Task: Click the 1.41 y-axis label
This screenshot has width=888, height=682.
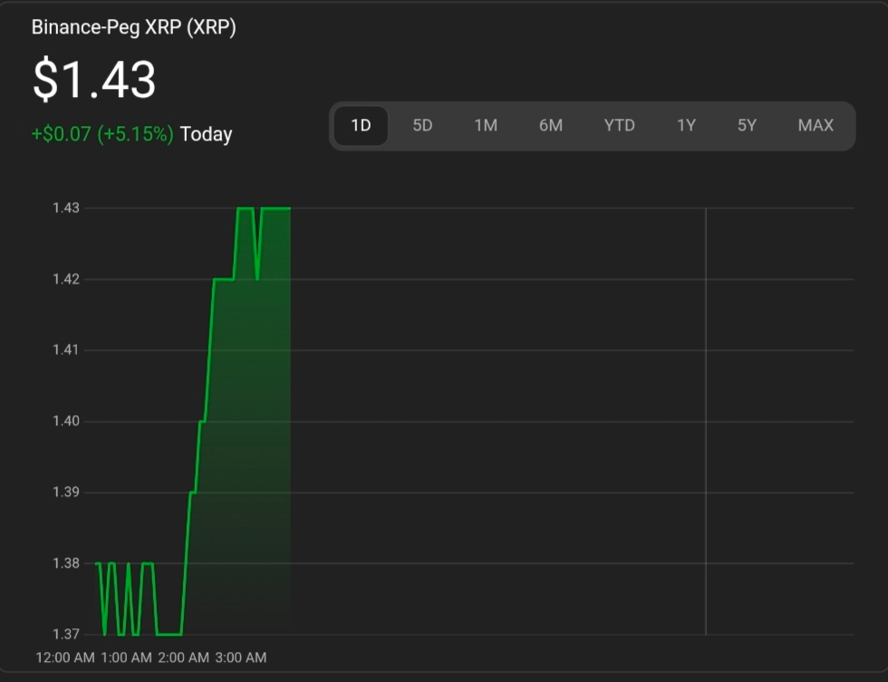Action: [65, 350]
